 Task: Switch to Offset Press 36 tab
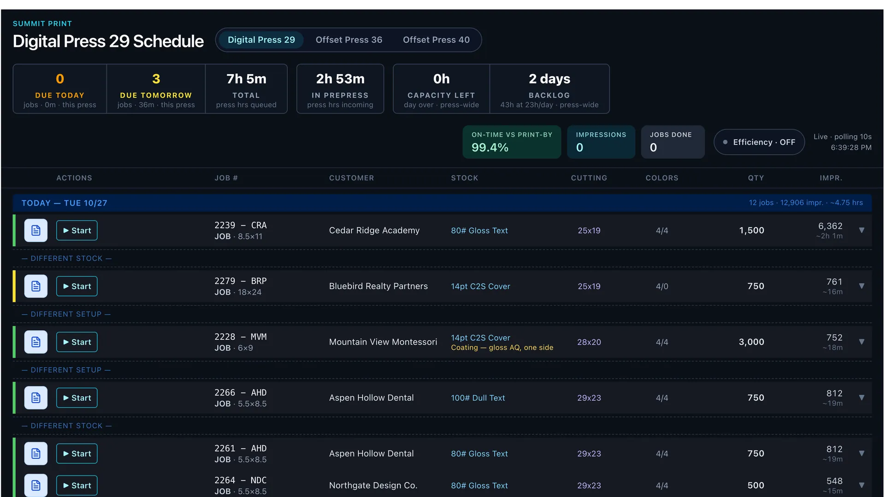click(x=349, y=40)
